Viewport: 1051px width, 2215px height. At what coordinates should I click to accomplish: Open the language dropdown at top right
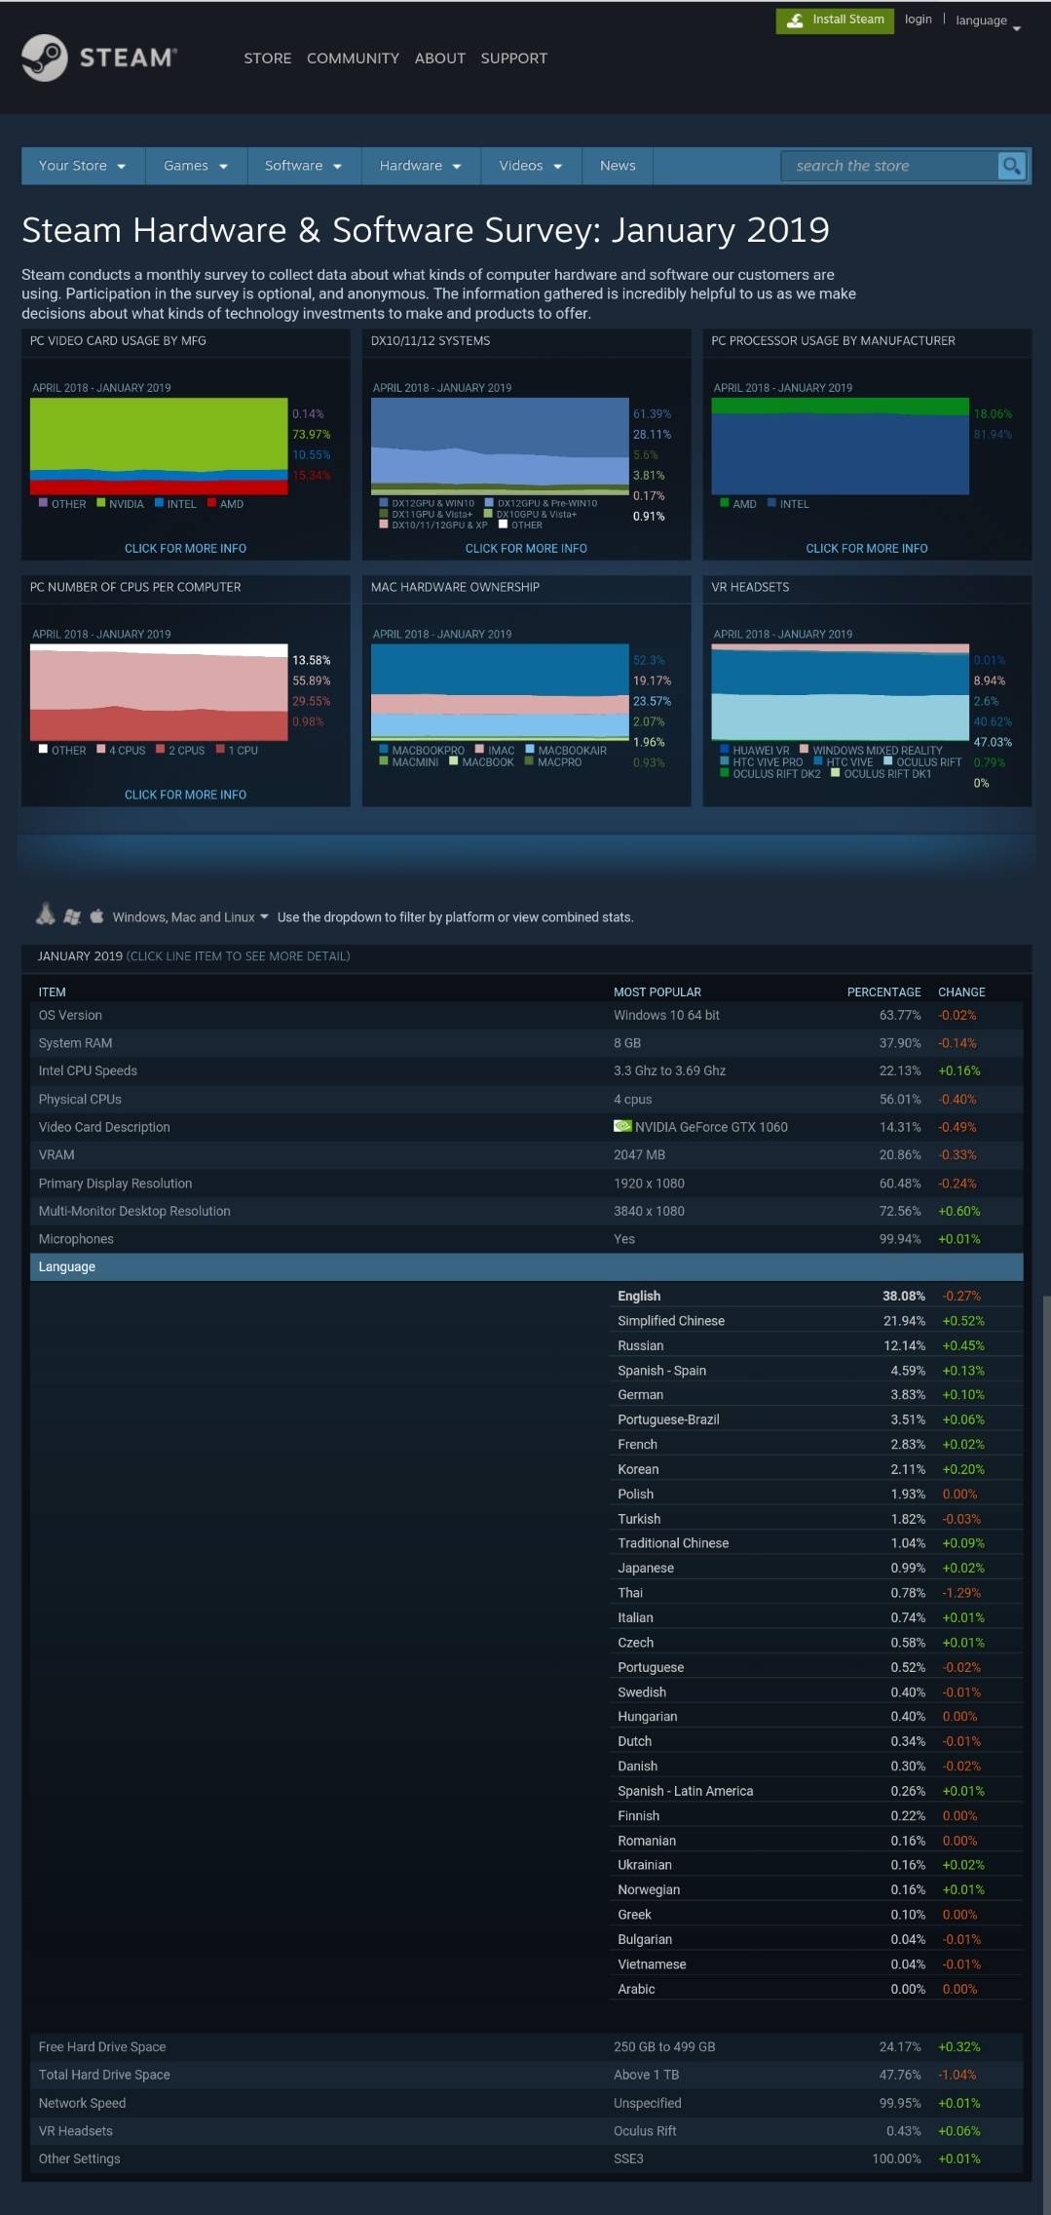point(988,21)
